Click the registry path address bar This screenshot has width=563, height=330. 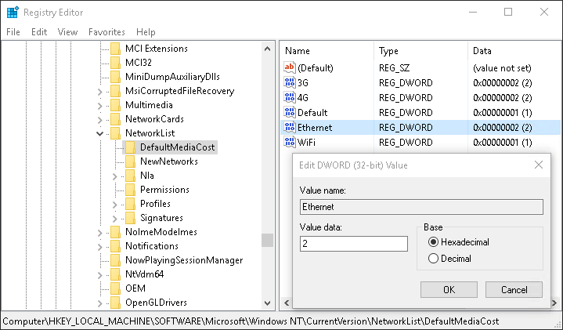click(x=251, y=321)
